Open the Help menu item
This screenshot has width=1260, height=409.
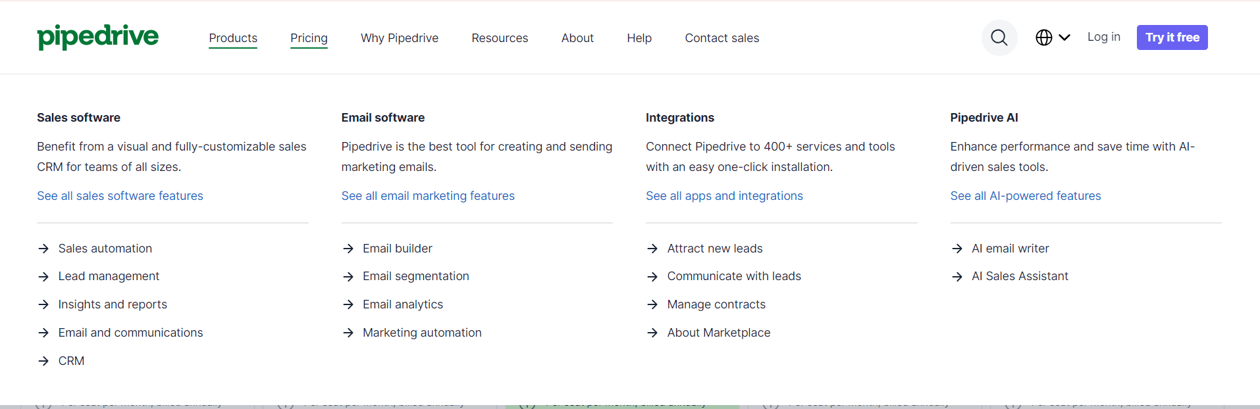[639, 38]
